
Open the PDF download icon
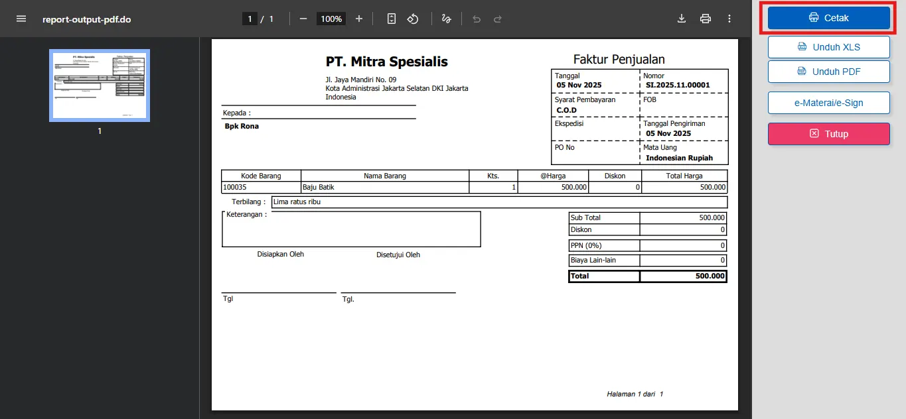click(681, 18)
